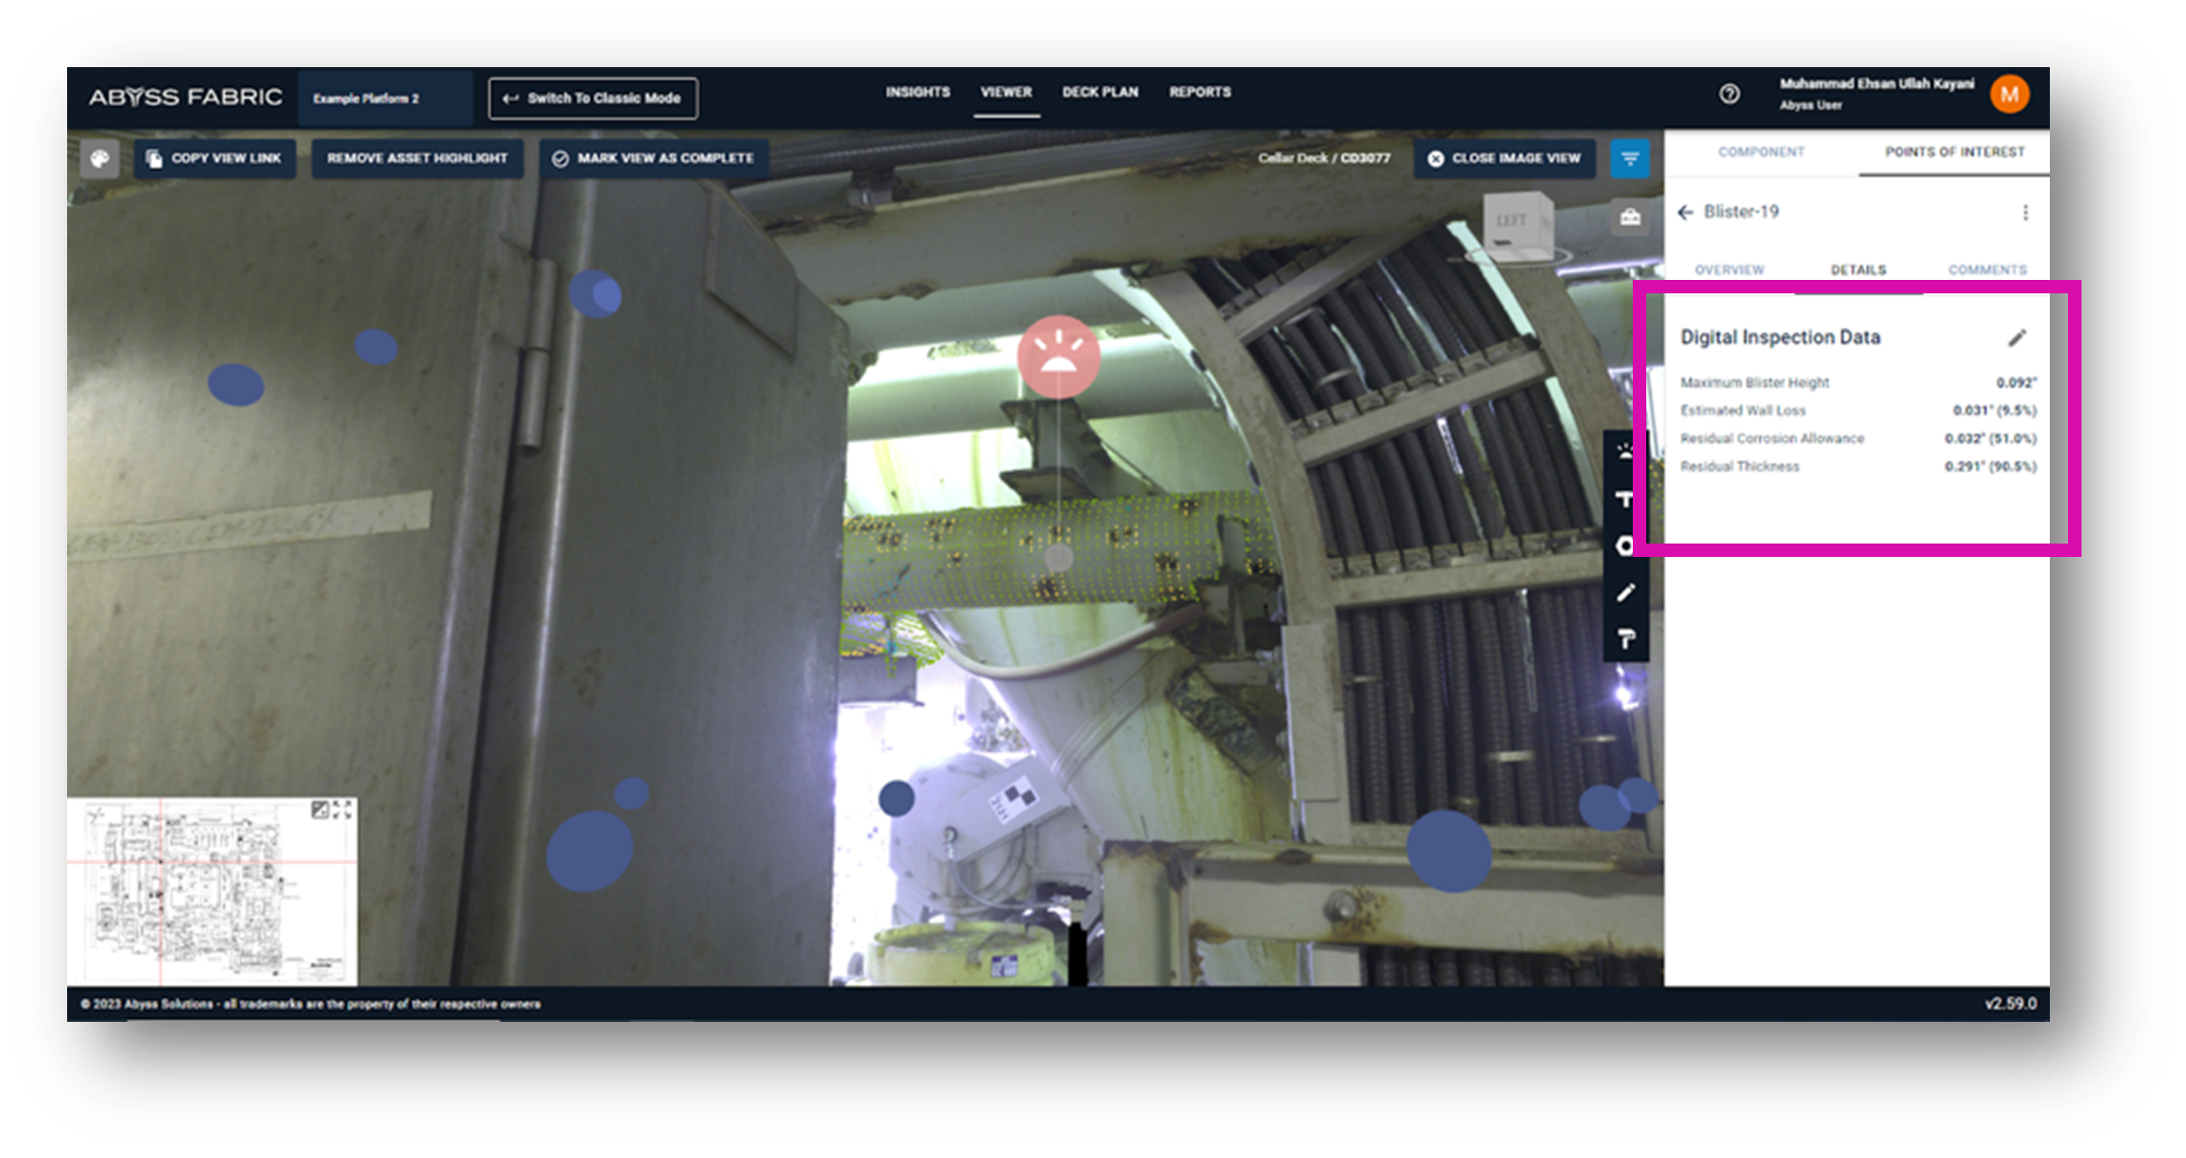Click Switch To Classic Mode button

pos(593,98)
